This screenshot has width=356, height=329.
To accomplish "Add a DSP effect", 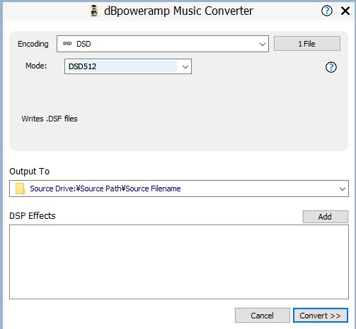I will pyautogui.click(x=326, y=217).
